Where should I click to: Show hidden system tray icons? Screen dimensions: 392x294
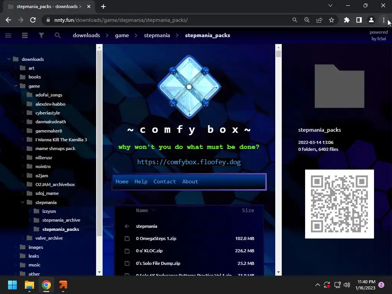point(317,285)
